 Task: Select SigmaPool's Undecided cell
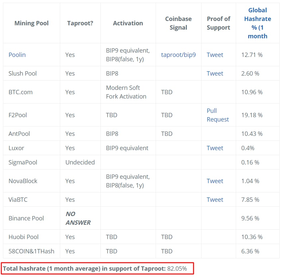(80, 162)
